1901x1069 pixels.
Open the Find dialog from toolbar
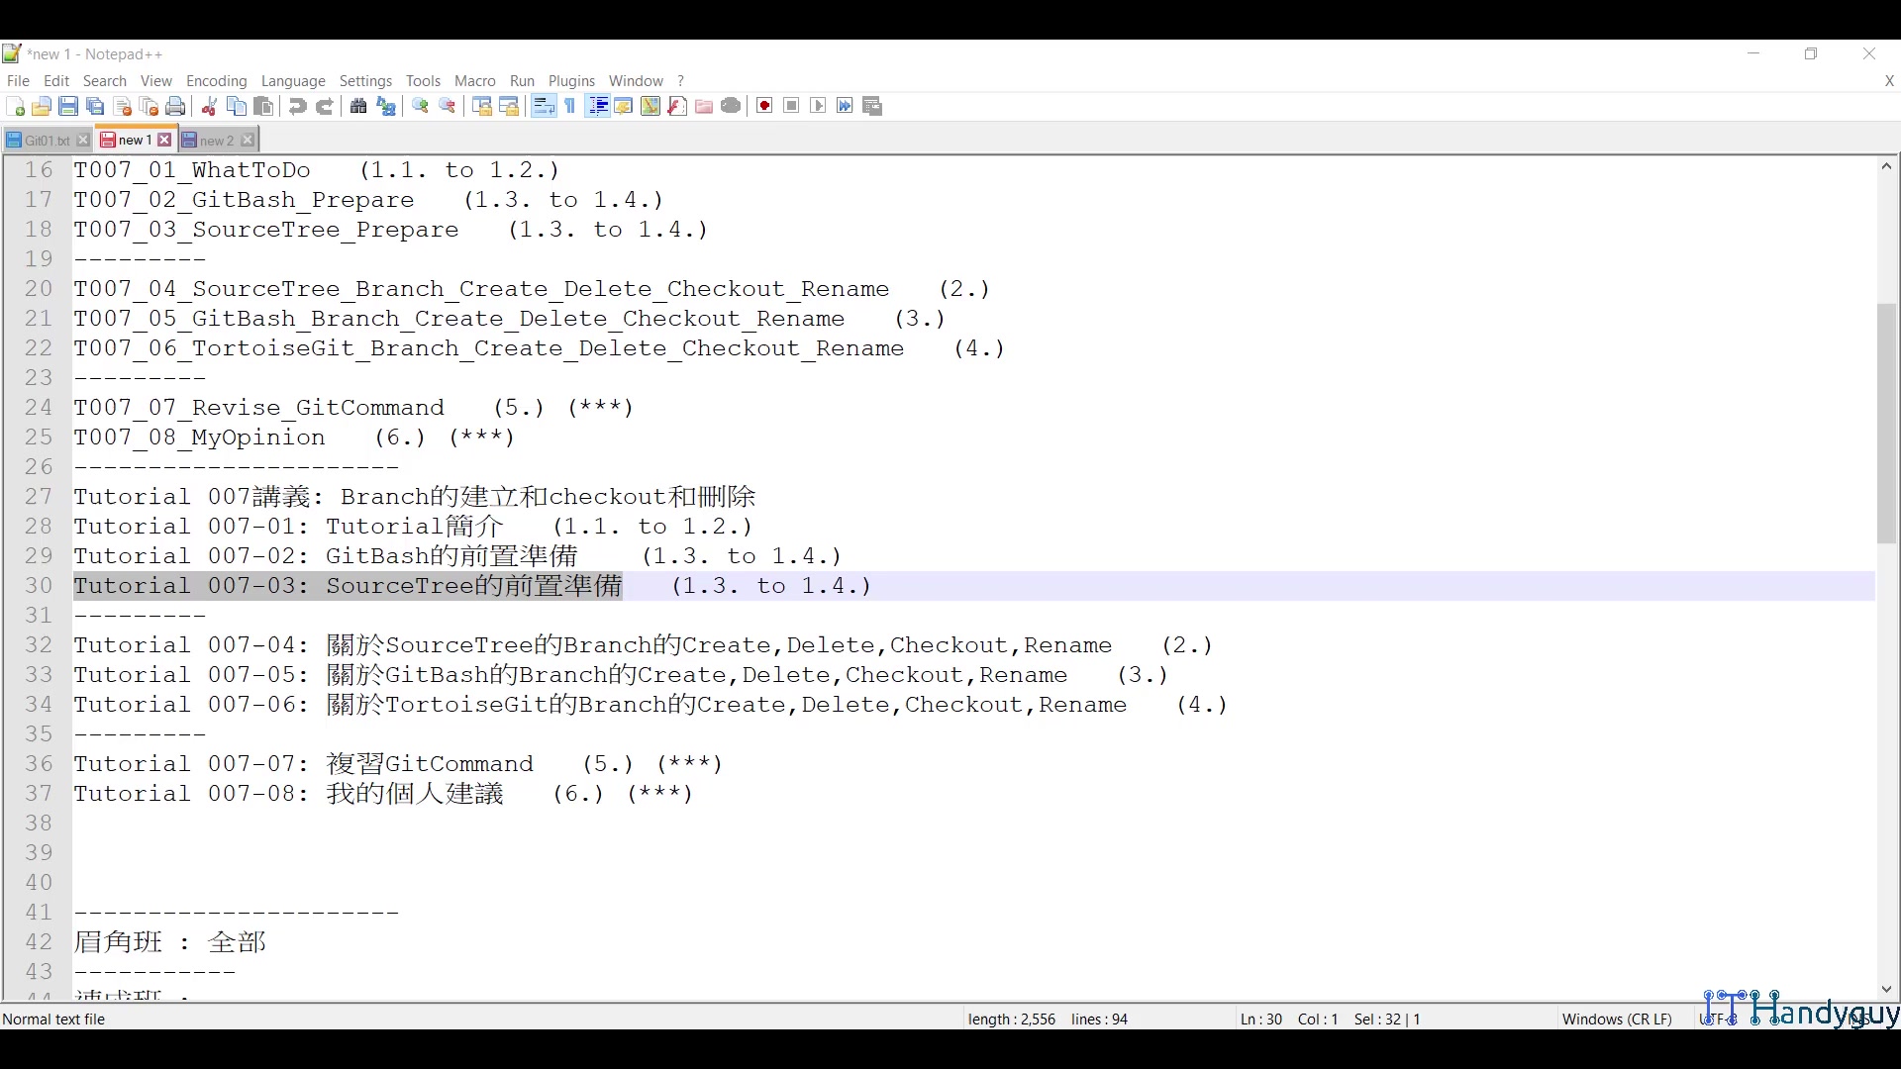(x=358, y=106)
